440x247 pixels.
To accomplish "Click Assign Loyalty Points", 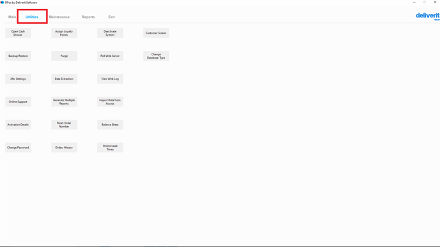I will [x=64, y=33].
